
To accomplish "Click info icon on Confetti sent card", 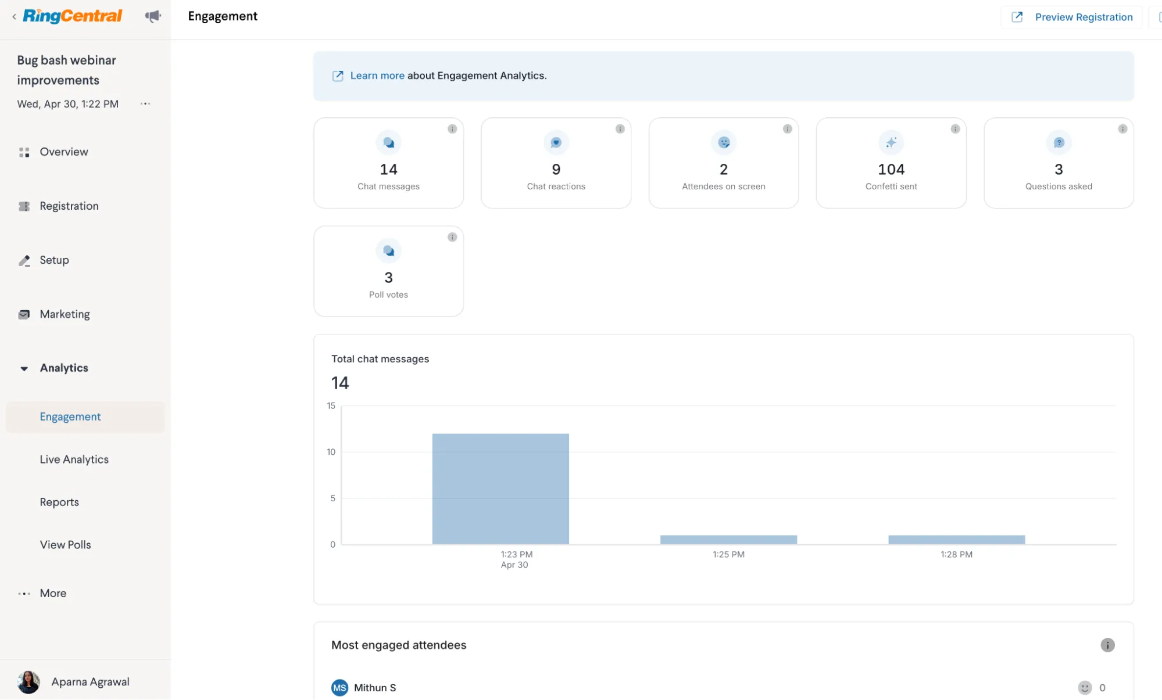I will pyautogui.click(x=955, y=129).
